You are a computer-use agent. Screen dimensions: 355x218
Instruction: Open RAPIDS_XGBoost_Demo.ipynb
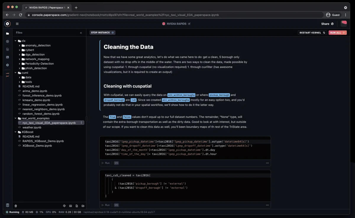click(x=43, y=141)
